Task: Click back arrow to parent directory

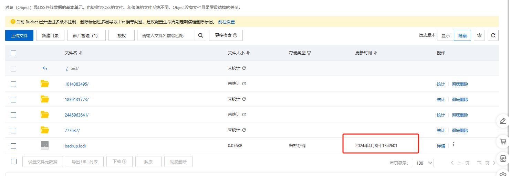Action: (x=45, y=68)
